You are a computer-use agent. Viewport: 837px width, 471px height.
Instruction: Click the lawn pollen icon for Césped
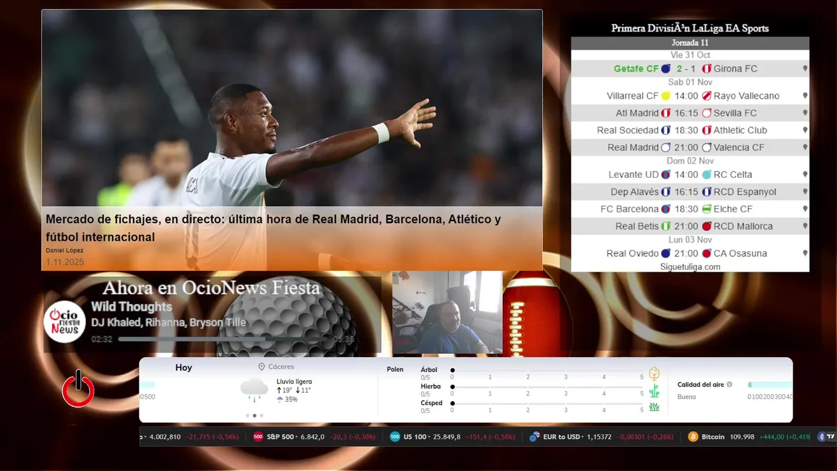click(654, 407)
